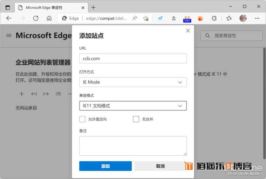Open browser Settings and more menu
266x179 pixels.
coord(257,18)
